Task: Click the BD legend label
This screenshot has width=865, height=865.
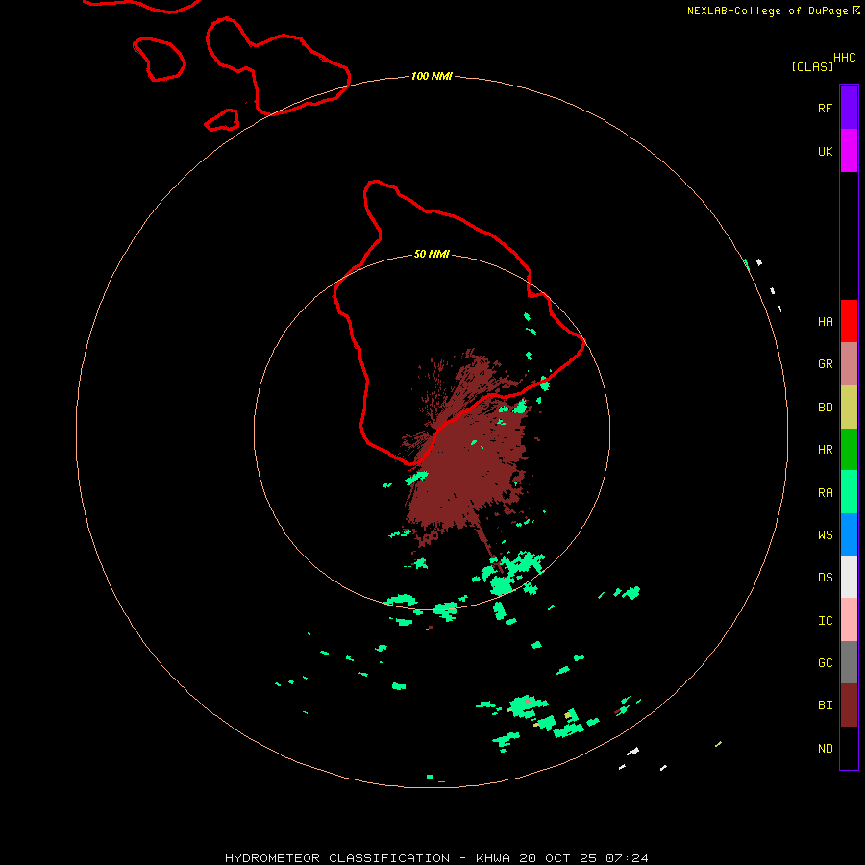Action: coord(825,408)
